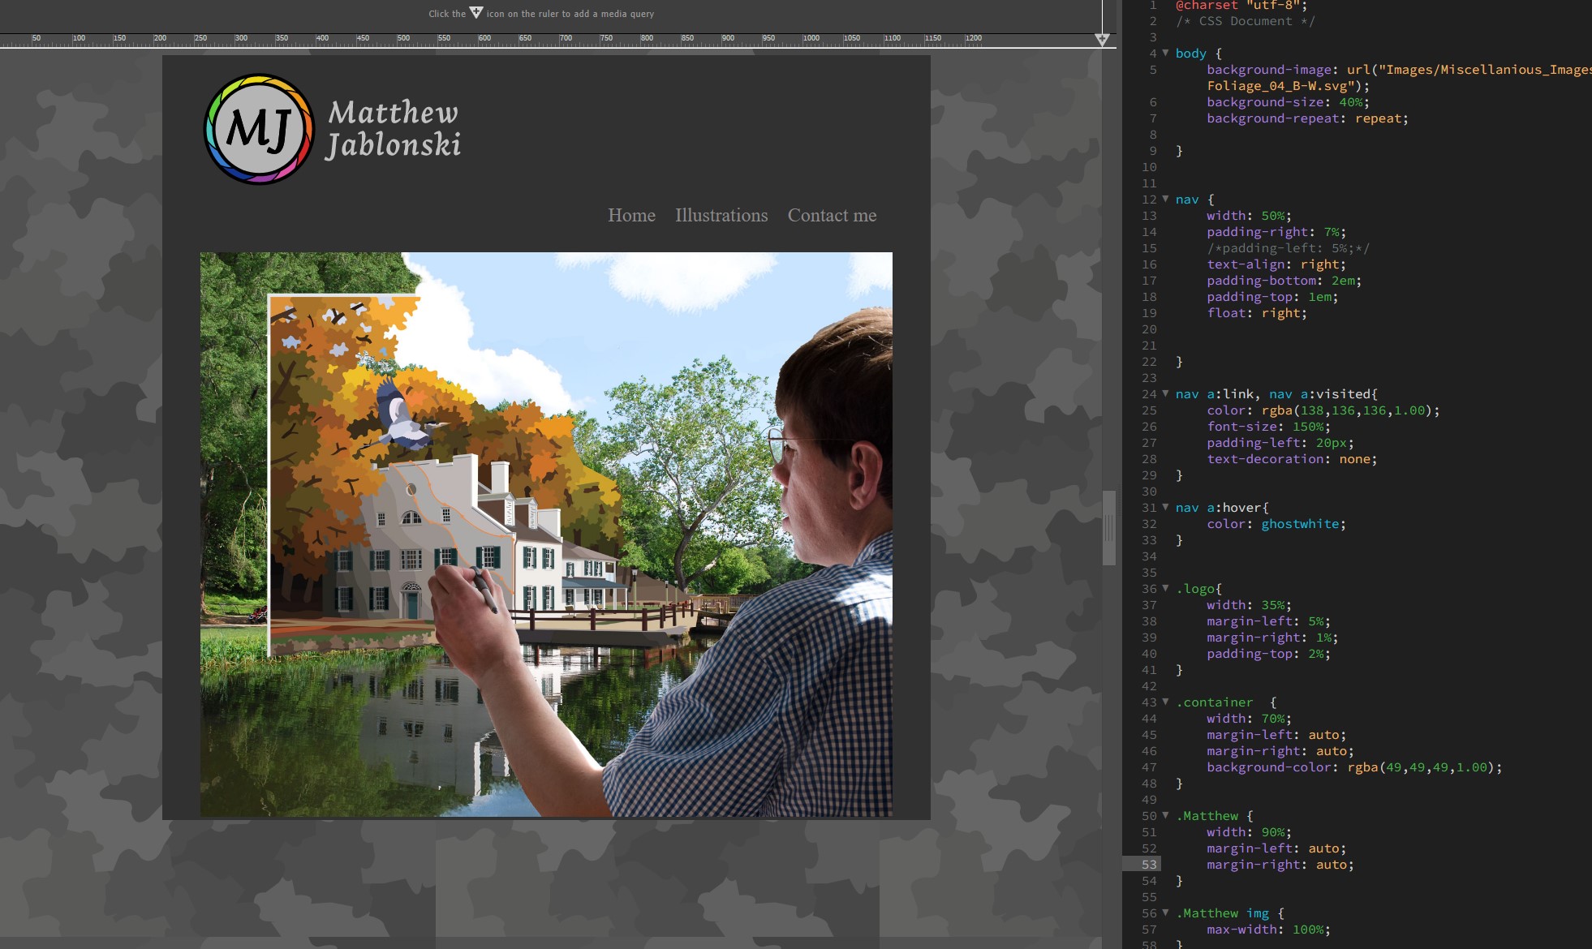Fold the .logo rule using its triangle
This screenshot has width=1592, height=949.
[x=1165, y=588]
